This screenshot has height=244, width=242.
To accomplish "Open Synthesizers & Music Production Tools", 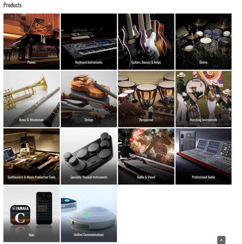I will tap(31, 156).
